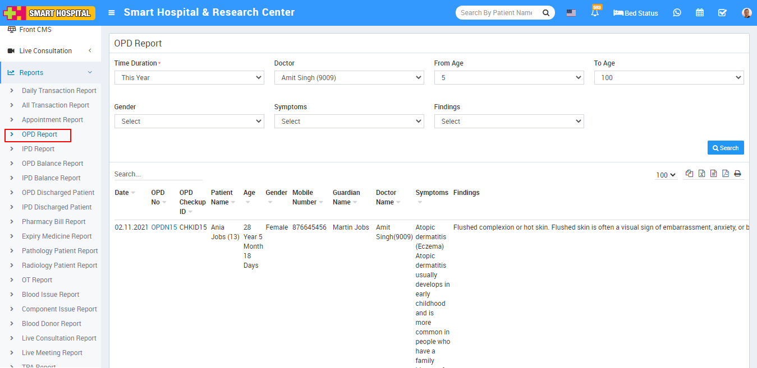This screenshot has width=757, height=368.
Task: Open the calendar icon in header
Action: tap(700, 13)
